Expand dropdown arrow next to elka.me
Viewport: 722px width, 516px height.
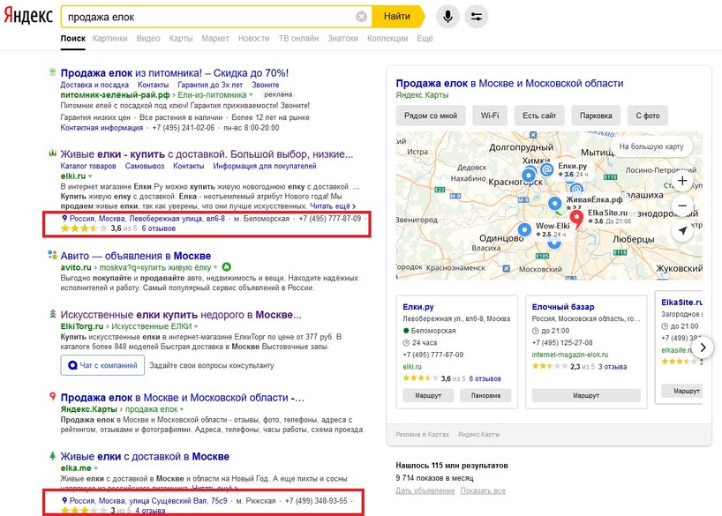(x=96, y=468)
